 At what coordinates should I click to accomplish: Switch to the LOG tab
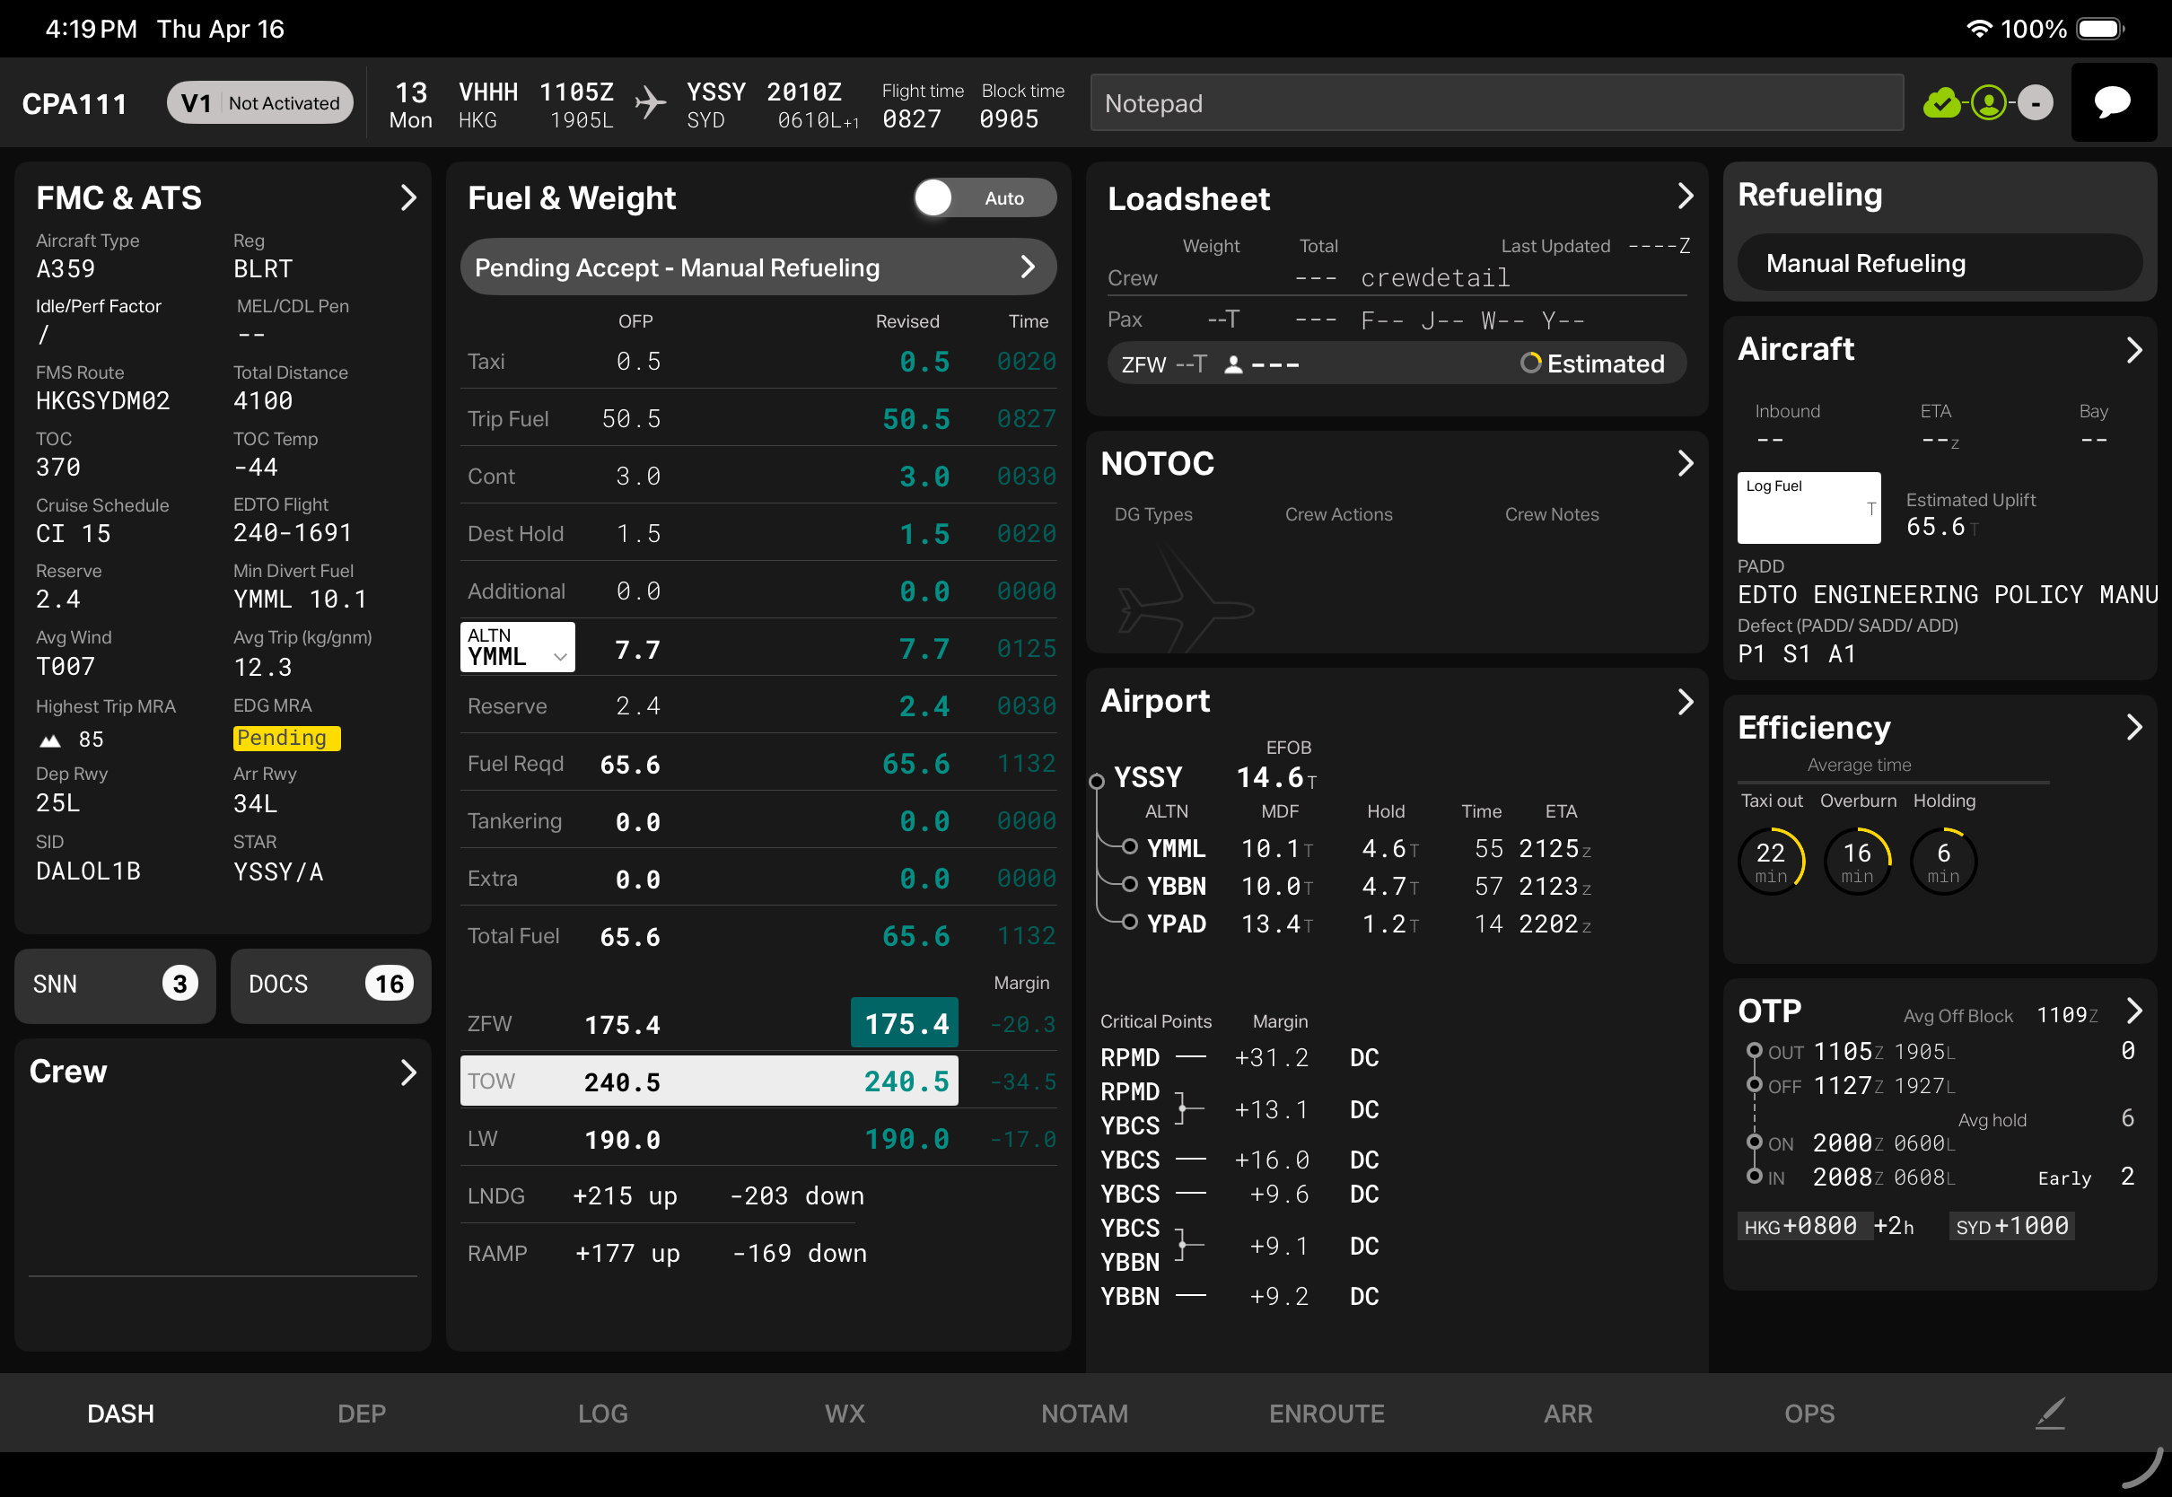(603, 1414)
